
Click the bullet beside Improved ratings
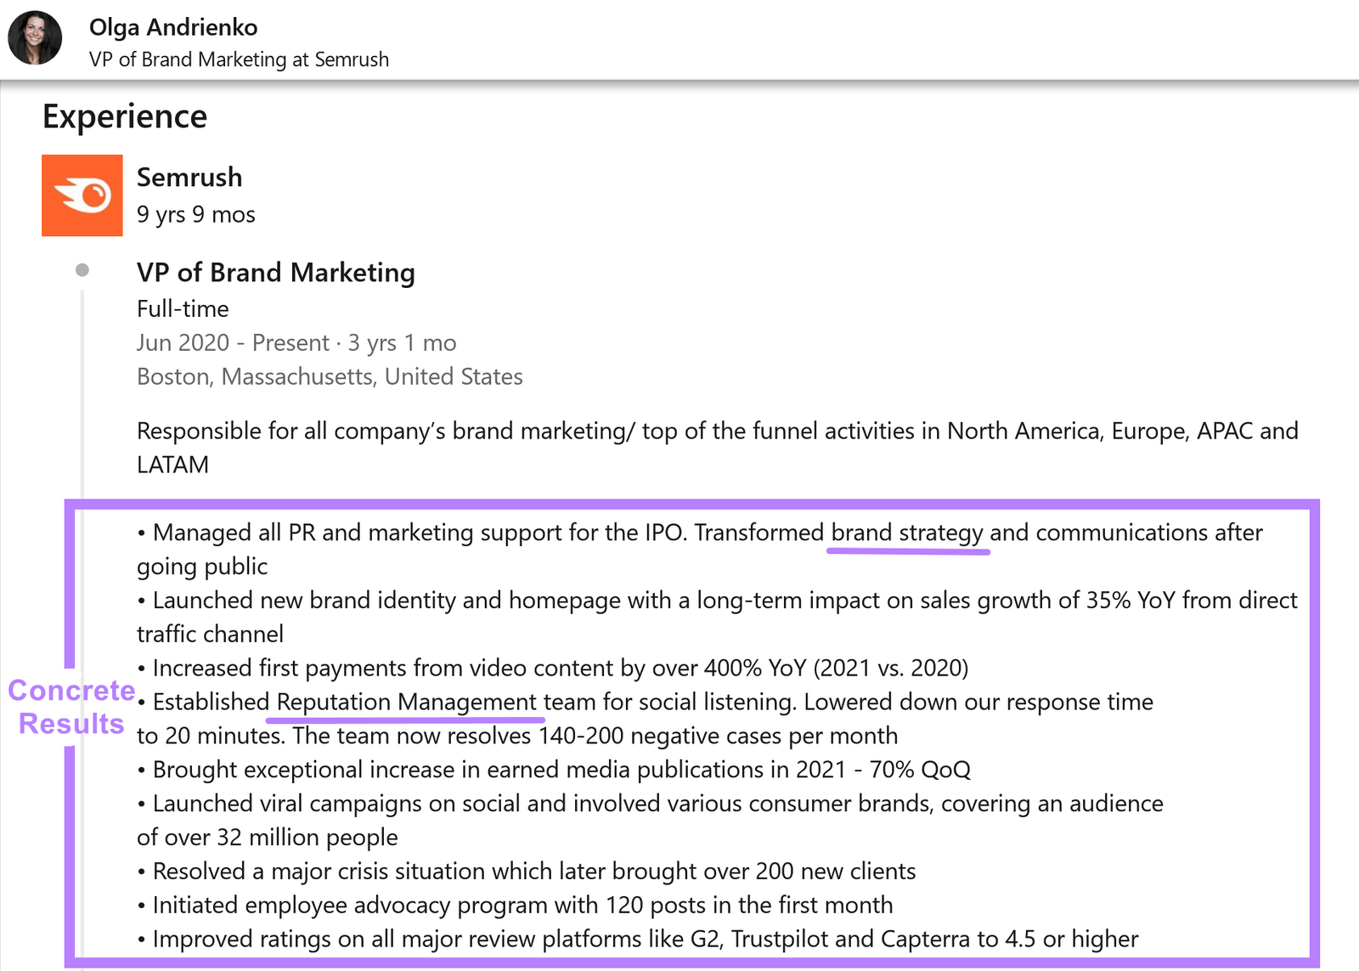[141, 940]
